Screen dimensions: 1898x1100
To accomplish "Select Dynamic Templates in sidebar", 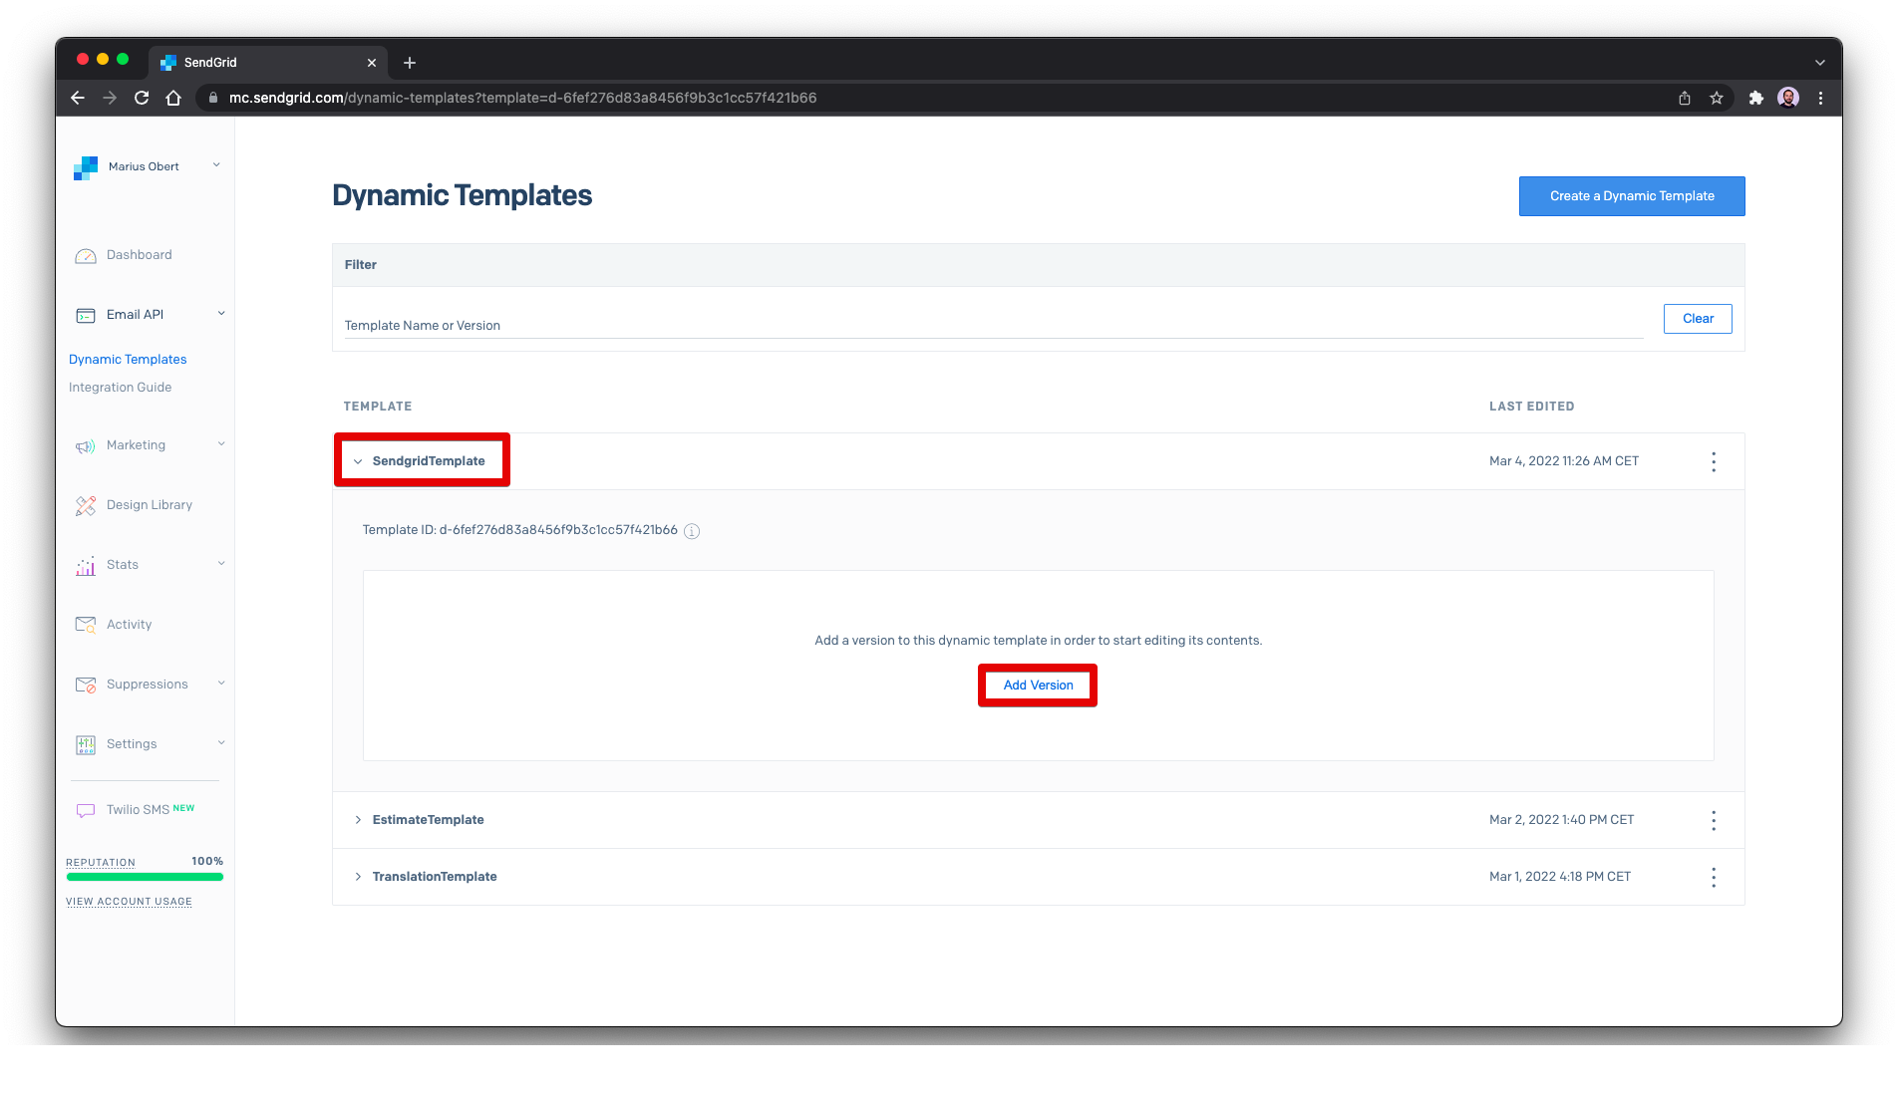I will [x=128, y=360].
